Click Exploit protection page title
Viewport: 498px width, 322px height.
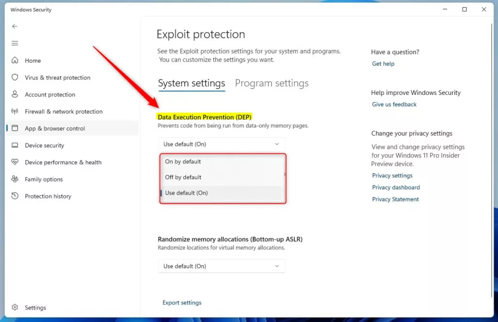pyautogui.click(x=201, y=35)
